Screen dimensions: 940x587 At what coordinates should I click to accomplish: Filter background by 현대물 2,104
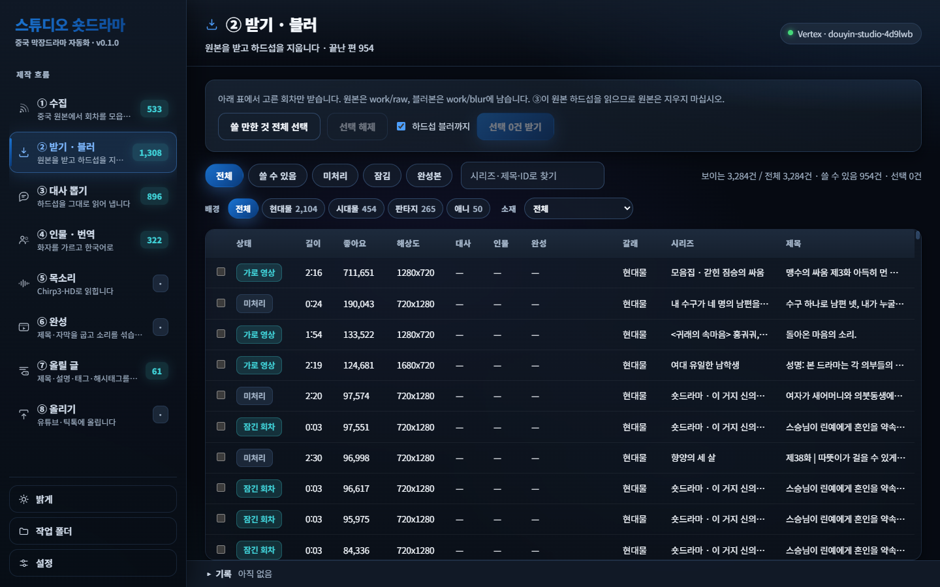pos(293,209)
